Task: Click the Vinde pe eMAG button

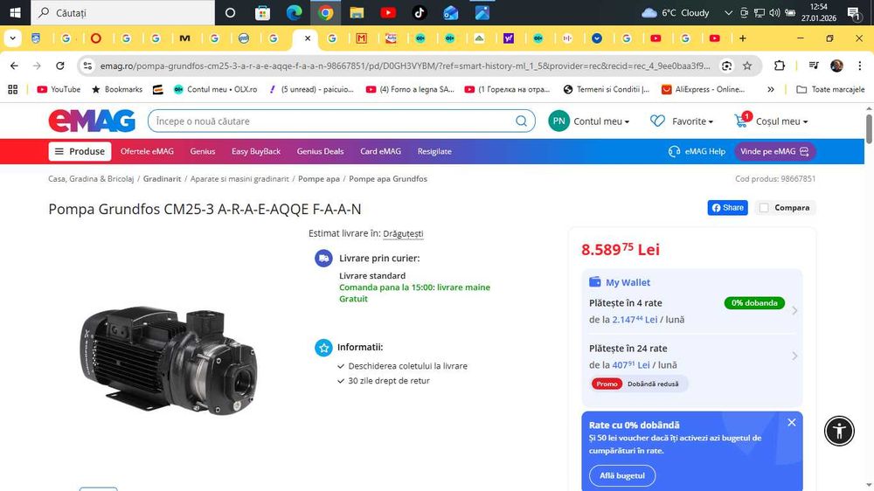Action: click(x=774, y=151)
